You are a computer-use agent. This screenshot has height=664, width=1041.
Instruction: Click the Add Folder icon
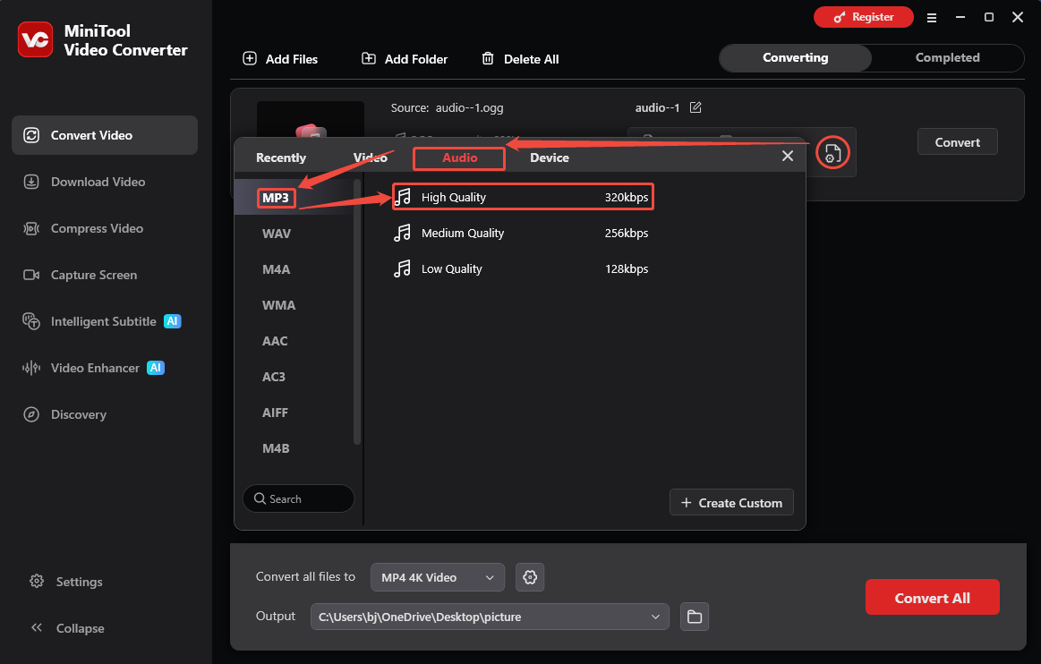(x=369, y=58)
